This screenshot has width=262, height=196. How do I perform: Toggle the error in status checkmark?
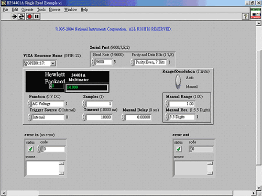pyautogui.click(x=30, y=149)
